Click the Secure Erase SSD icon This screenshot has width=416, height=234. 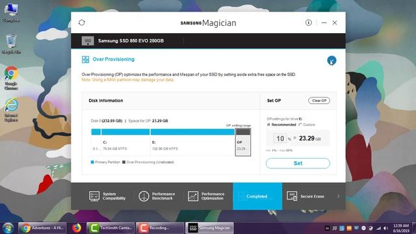[292, 196]
